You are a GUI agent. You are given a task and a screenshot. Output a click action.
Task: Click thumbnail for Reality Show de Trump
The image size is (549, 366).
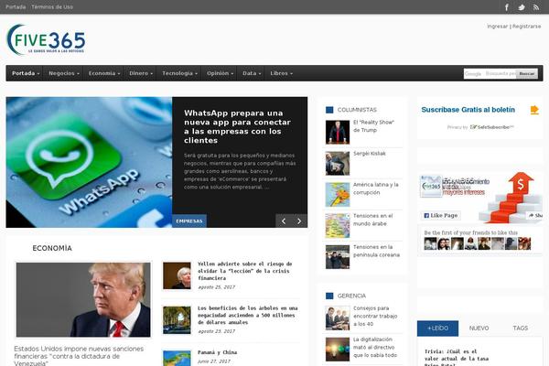338,132
